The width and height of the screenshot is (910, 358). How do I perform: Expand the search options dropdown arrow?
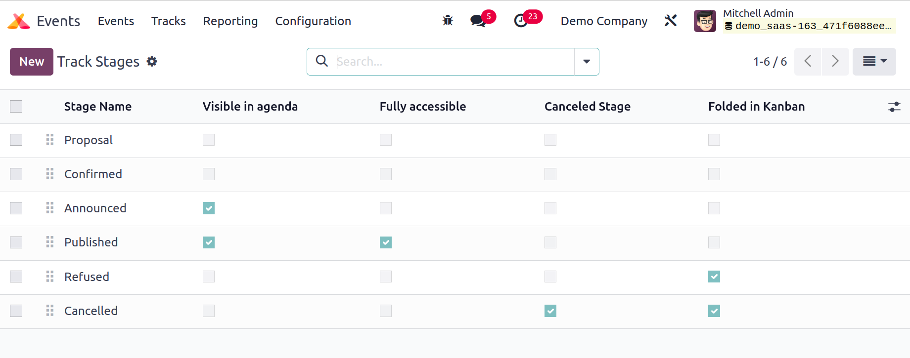587,62
